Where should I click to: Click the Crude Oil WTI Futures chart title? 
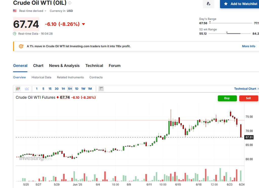click(35, 98)
